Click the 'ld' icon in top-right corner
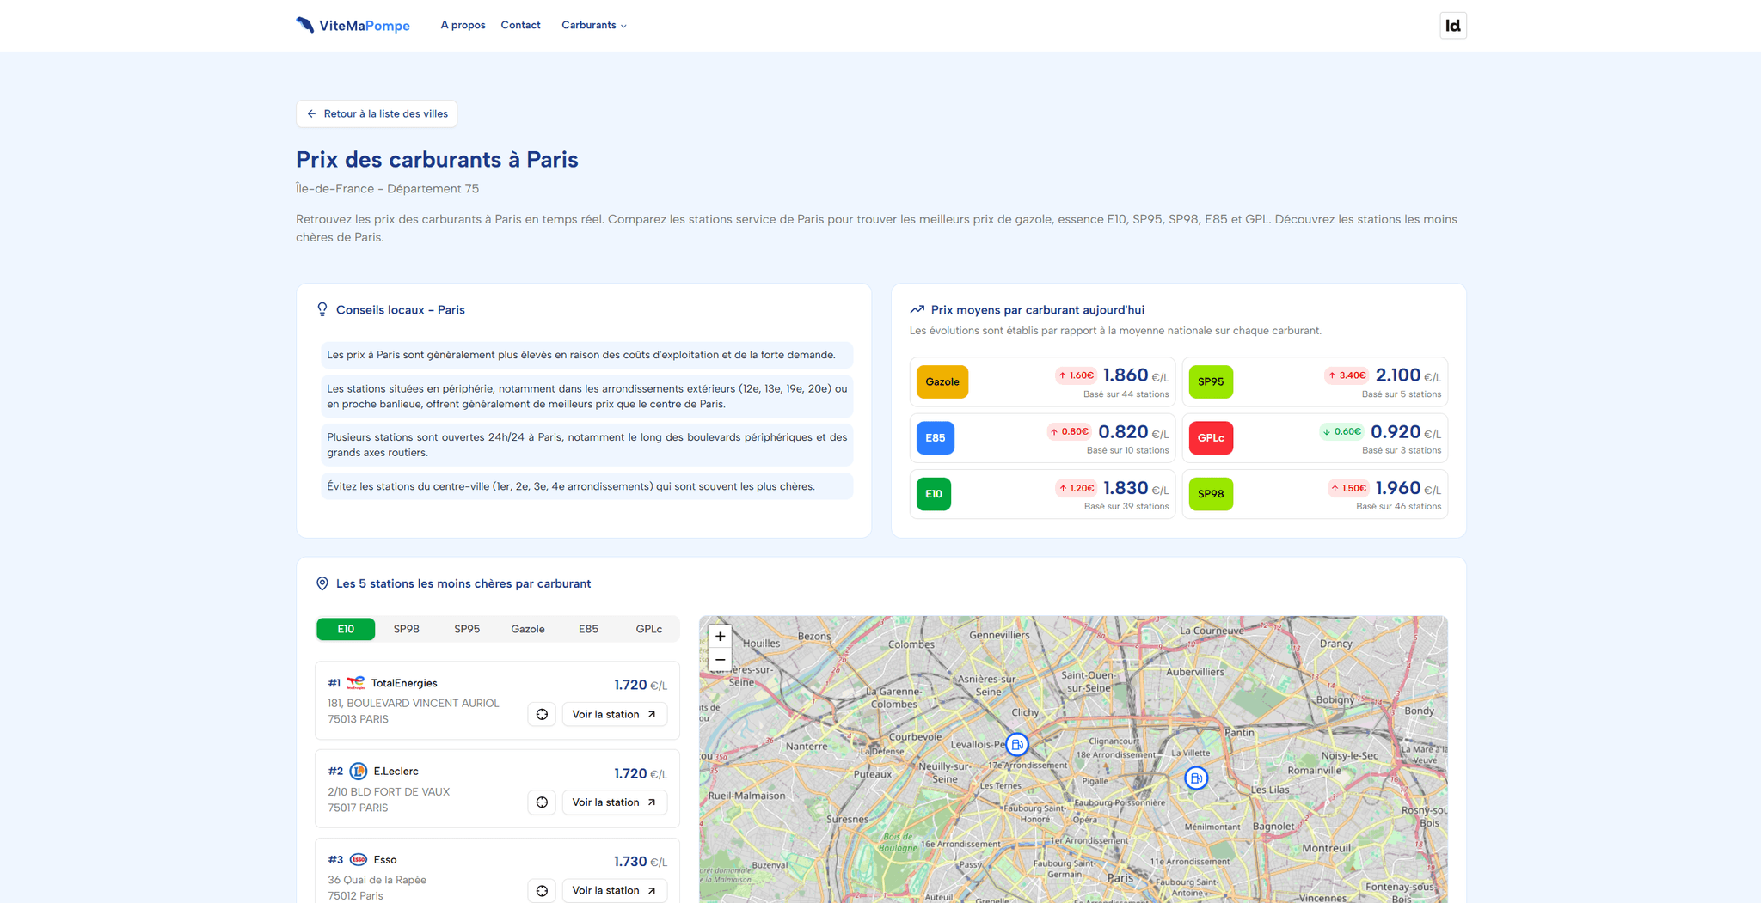 [1452, 26]
